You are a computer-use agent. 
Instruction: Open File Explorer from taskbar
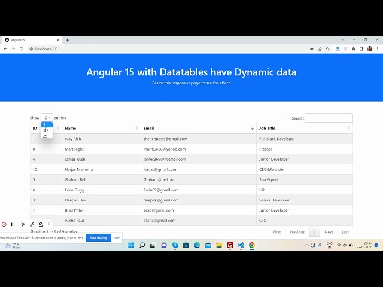pyautogui.click(x=219, y=245)
